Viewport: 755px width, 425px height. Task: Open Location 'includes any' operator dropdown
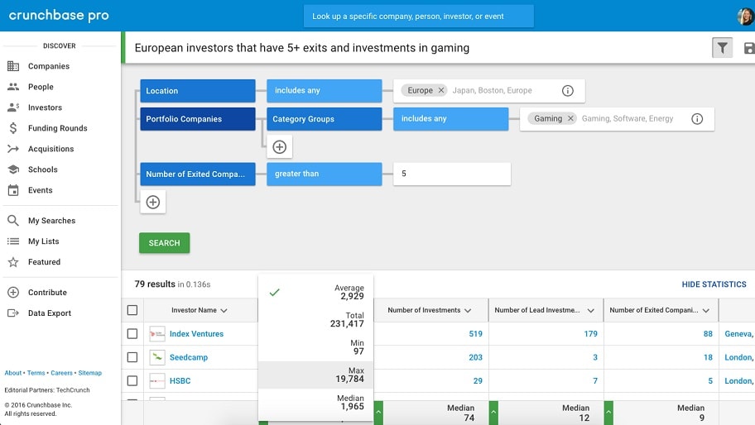click(x=324, y=91)
